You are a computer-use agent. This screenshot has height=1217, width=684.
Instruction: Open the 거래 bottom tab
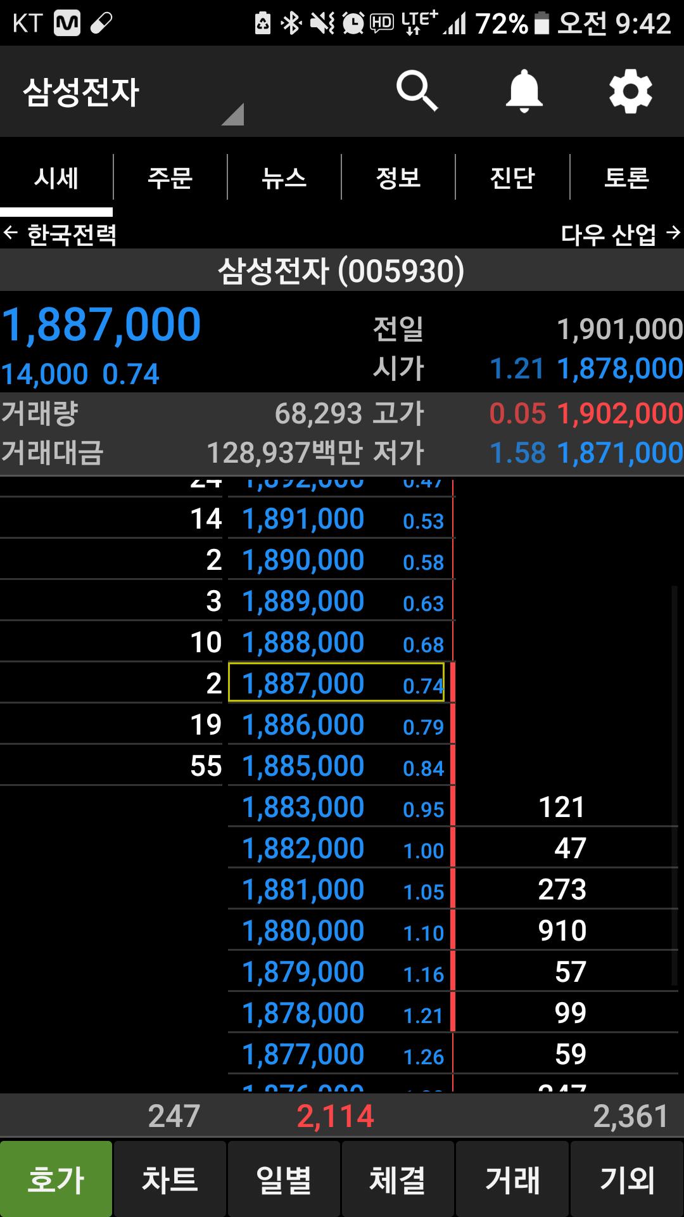(512, 1180)
